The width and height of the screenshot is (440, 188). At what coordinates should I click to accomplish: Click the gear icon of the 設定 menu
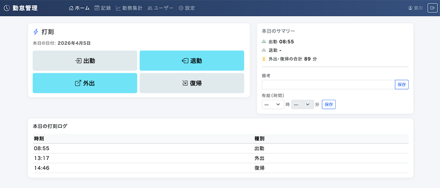pyautogui.click(x=181, y=8)
